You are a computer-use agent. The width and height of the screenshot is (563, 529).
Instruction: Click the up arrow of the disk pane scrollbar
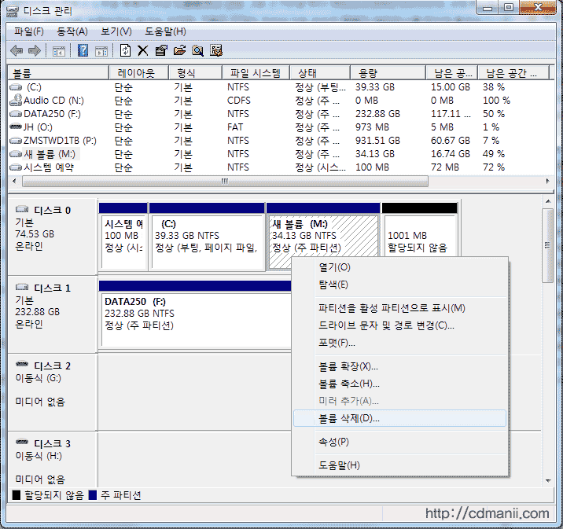click(x=548, y=202)
